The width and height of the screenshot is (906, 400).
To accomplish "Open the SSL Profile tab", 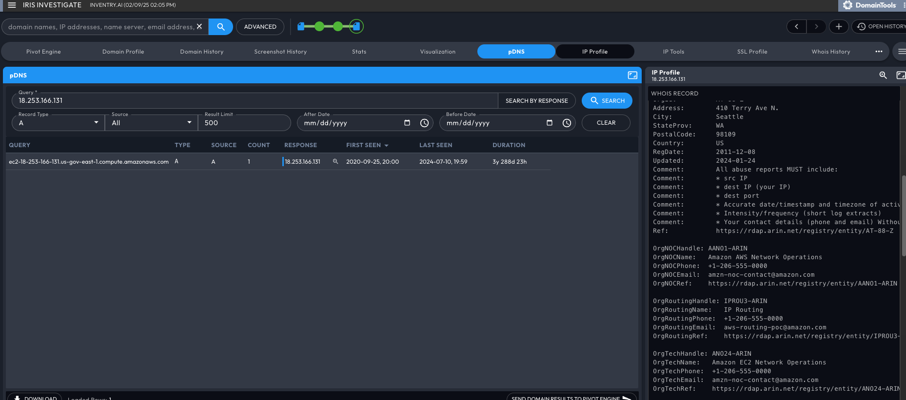I will (x=752, y=52).
